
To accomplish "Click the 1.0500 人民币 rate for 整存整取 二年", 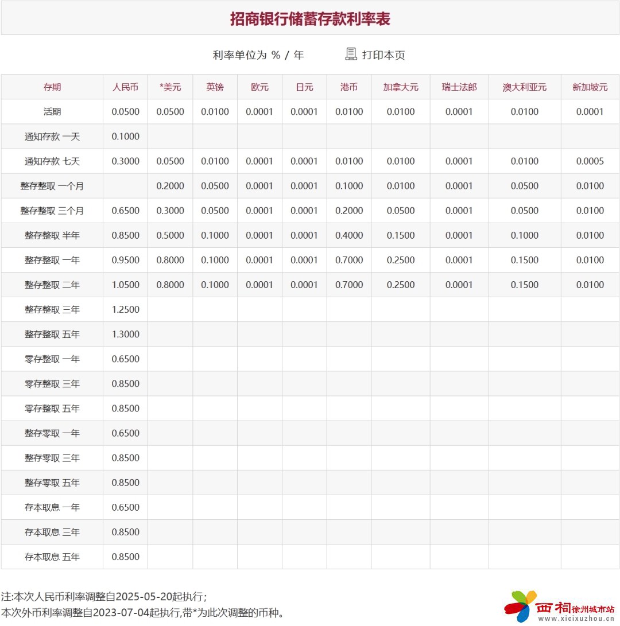I will (x=126, y=285).
